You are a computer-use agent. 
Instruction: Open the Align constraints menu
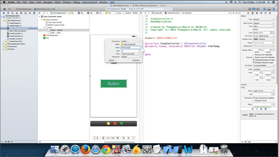(103, 138)
